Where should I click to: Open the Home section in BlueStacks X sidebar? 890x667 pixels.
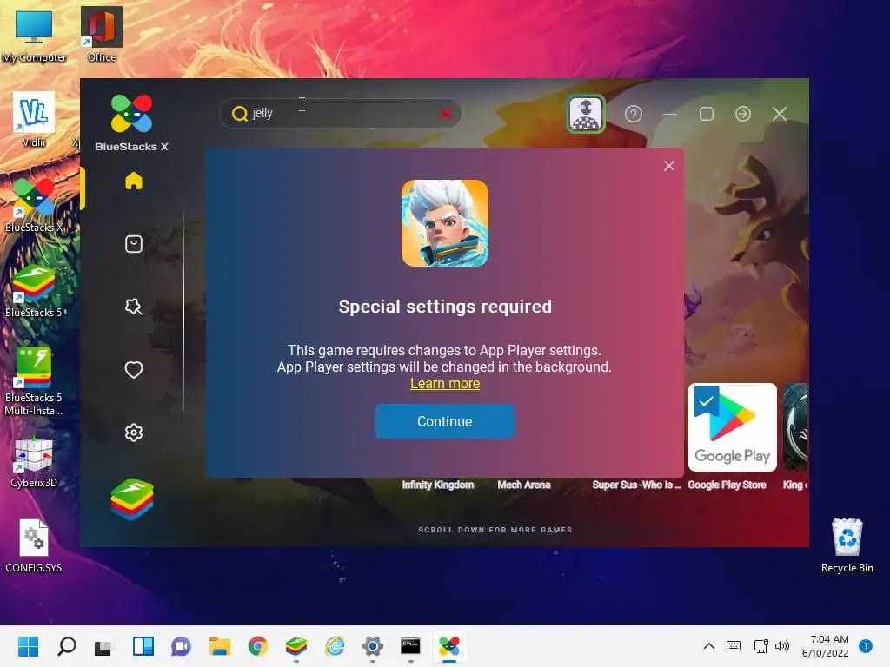point(133,181)
